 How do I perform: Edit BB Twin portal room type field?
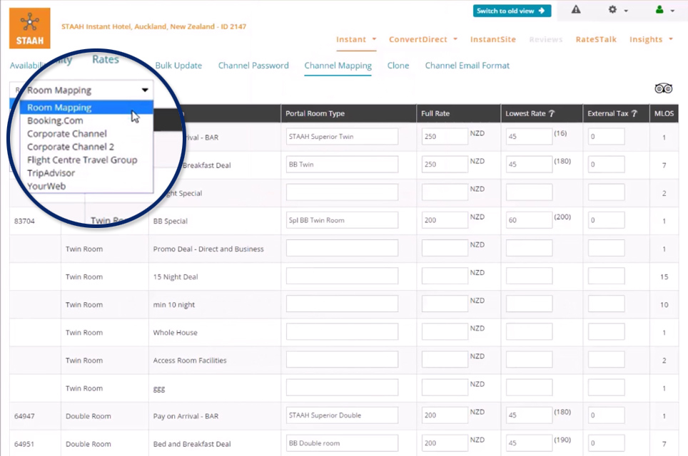tap(343, 165)
